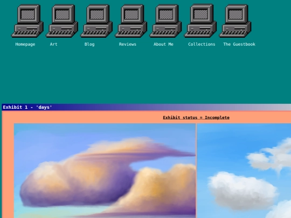
Task: Open the About Me text link
Action: (x=163, y=44)
